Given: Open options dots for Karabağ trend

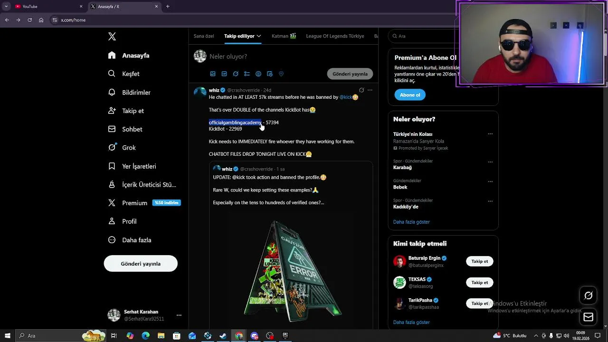Looking at the screenshot, I should [x=490, y=161].
